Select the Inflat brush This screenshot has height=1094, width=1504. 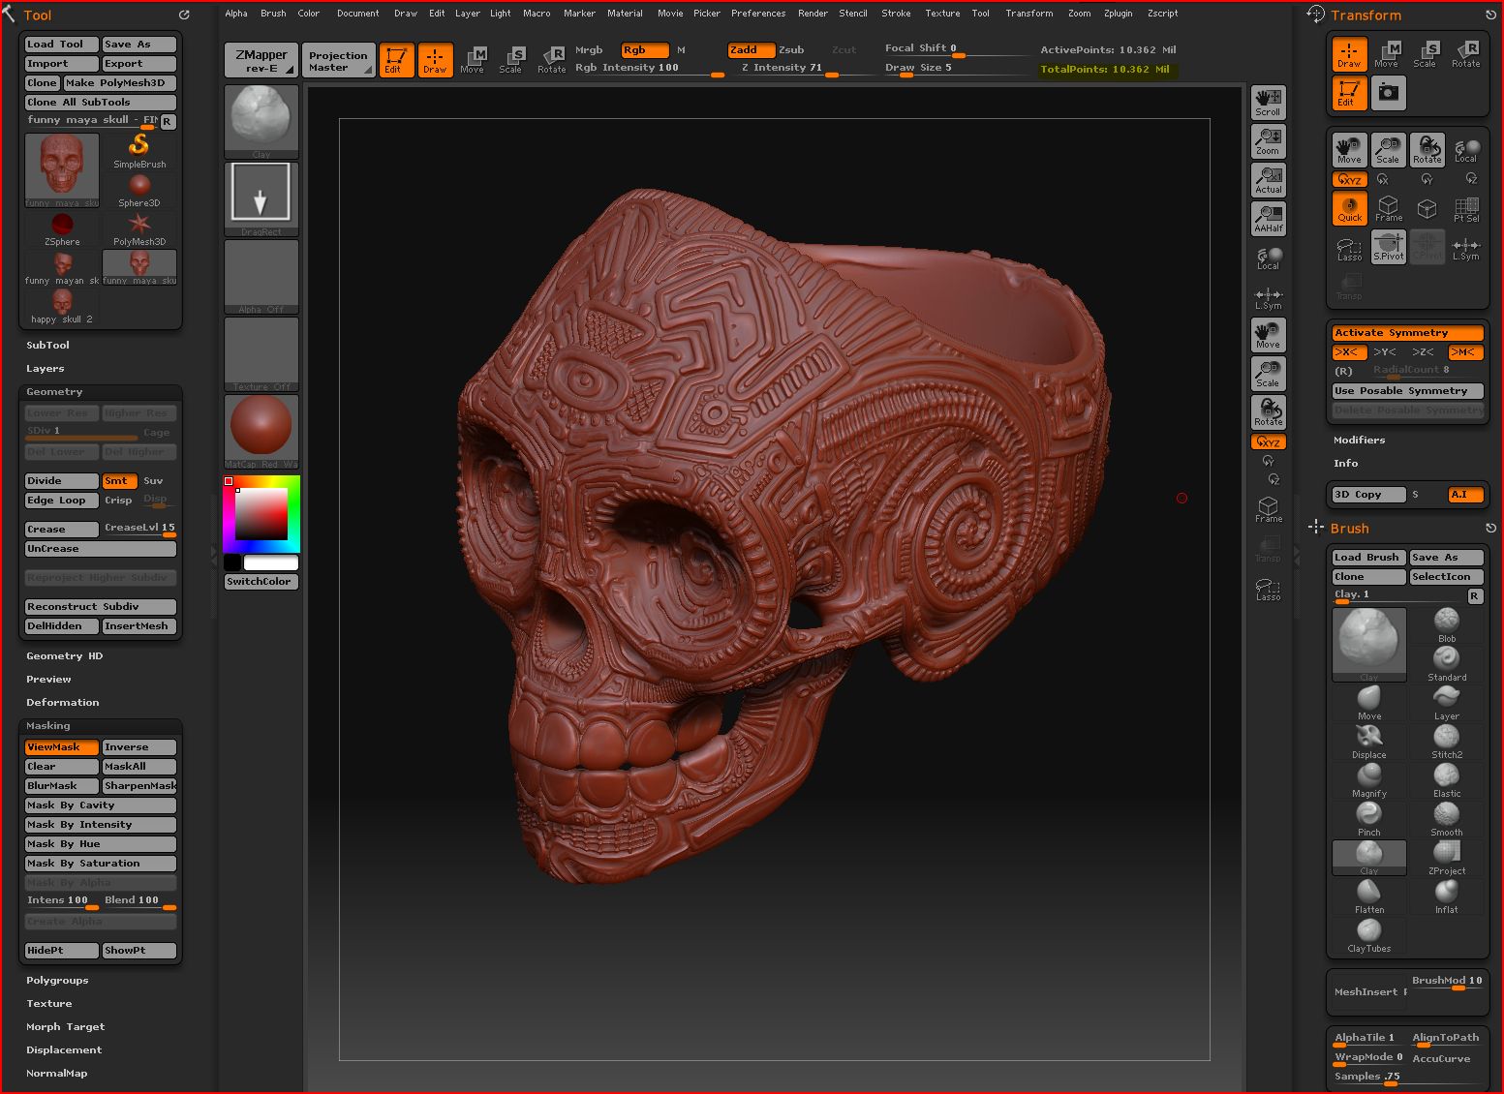tap(1447, 896)
